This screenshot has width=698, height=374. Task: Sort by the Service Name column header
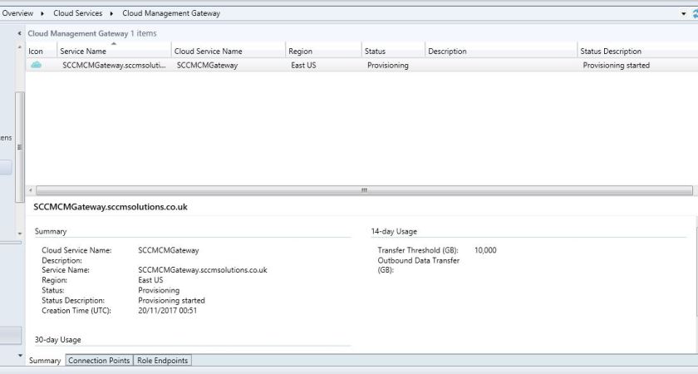pos(114,52)
